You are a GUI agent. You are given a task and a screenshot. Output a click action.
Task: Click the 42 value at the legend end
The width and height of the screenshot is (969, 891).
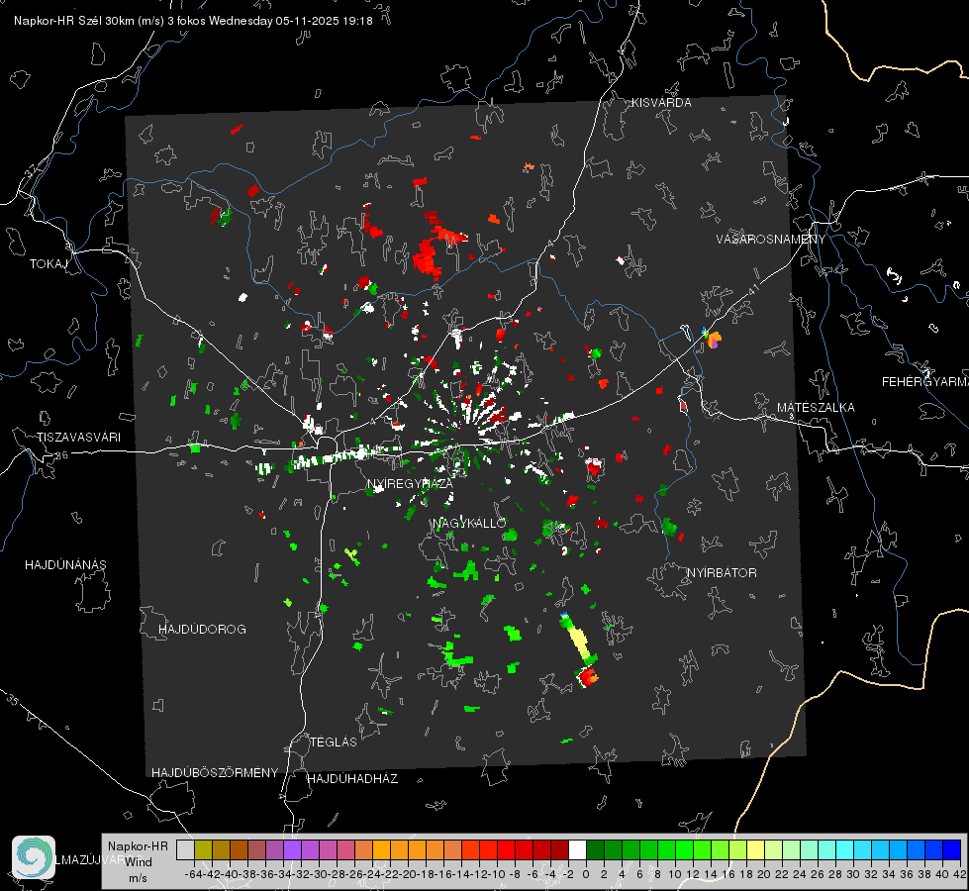point(959,874)
